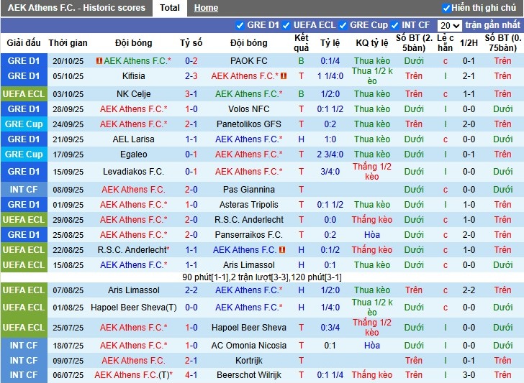The height and width of the screenshot is (383, 524).
Task: Open Pas Giannina team link
Action: point(249,190)
